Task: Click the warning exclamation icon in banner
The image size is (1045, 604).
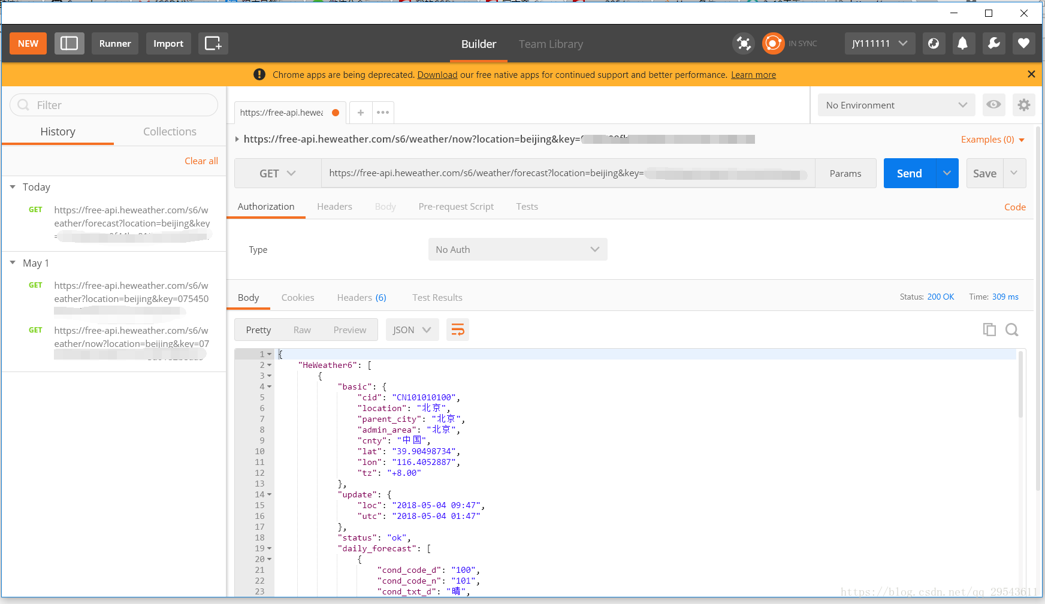Action: coord(259,74)
